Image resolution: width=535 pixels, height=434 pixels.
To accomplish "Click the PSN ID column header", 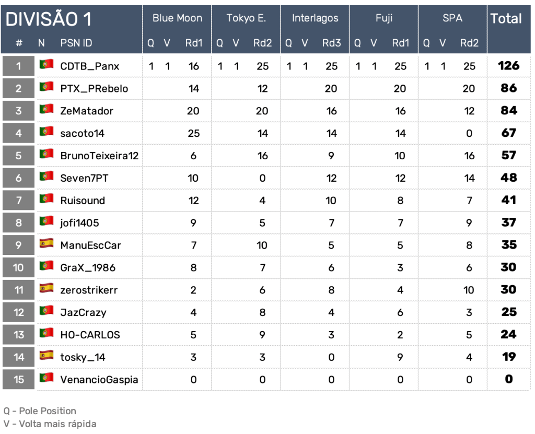I will pyautogui.click(x=76, y=43).
